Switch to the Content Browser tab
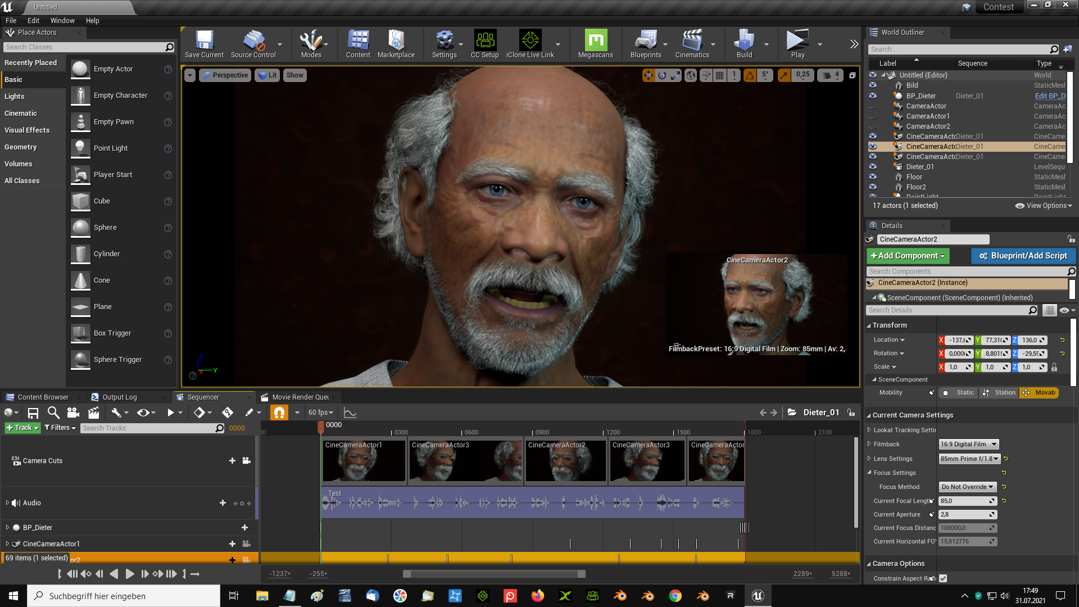 [43, 397]
